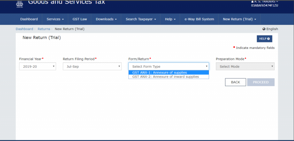The width and height of the screenshot is (294, 141).
Task: Click the Return Filing Period field label
Action: (x=79, y=59)
